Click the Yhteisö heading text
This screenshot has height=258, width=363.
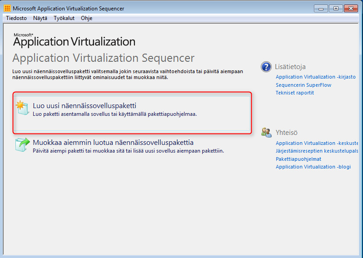[286, 133]
